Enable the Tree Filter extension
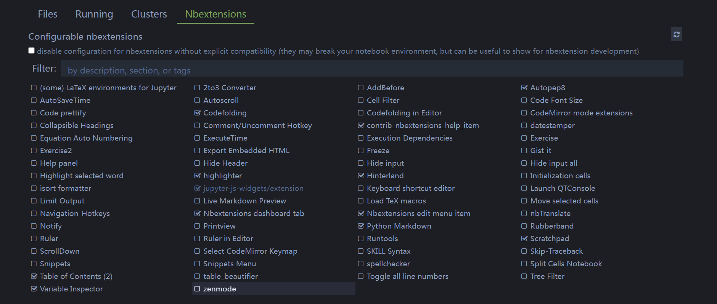 (x=524, y=277)
